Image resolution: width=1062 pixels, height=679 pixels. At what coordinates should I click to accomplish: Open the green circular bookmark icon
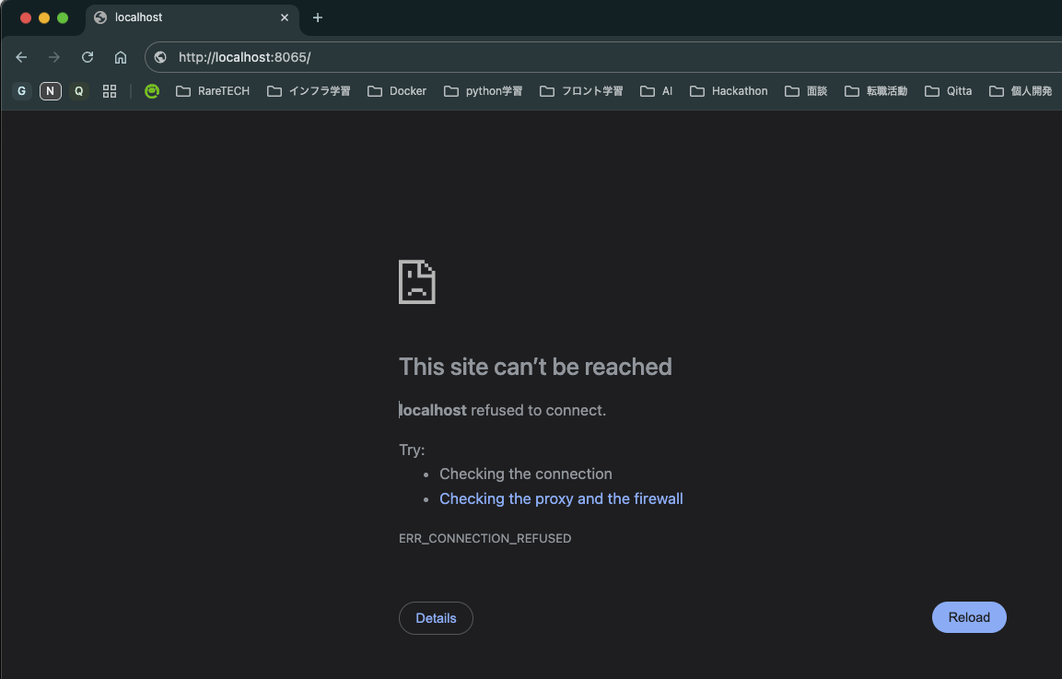152,90
